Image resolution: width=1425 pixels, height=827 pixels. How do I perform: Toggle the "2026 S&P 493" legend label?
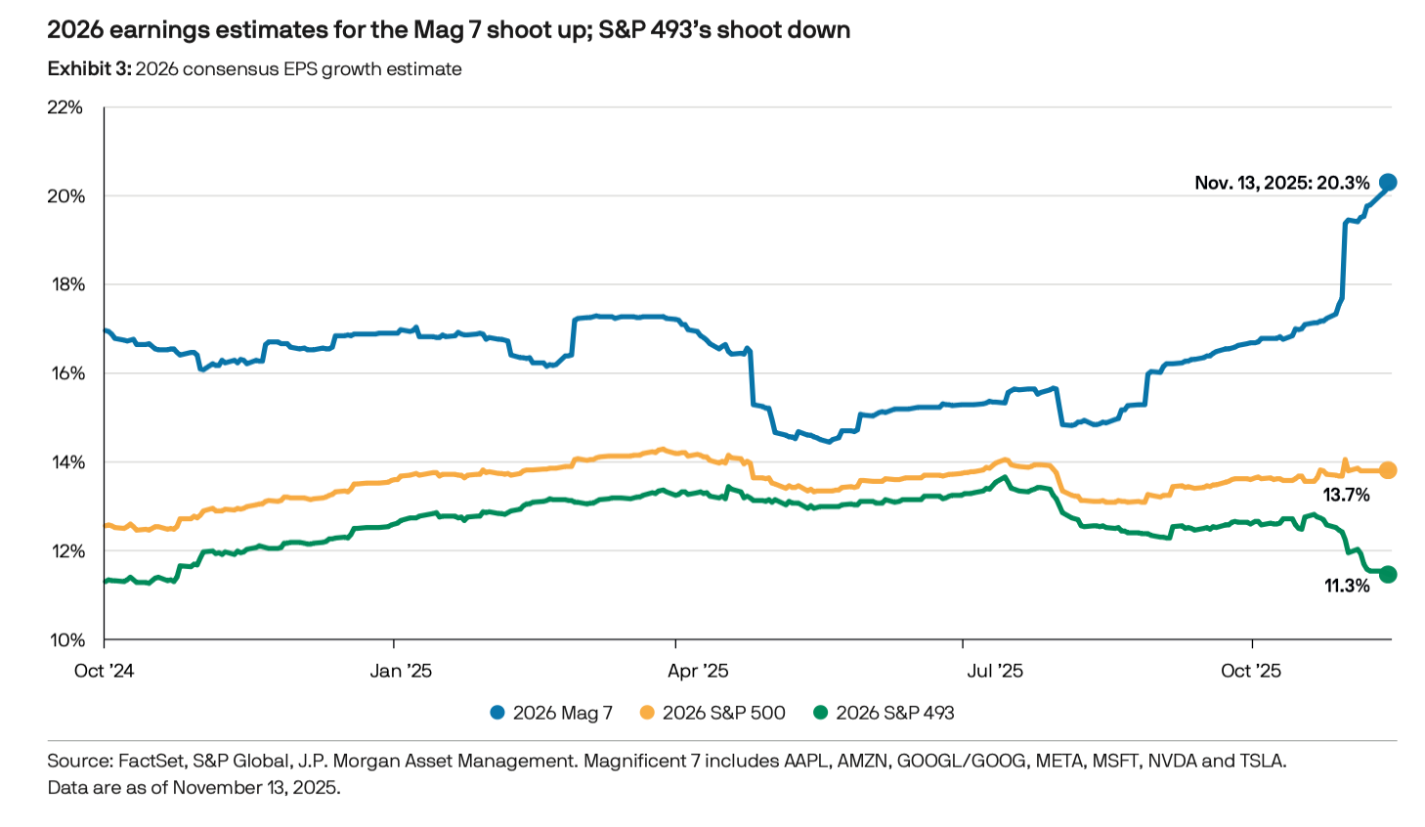(x=894, y=713)
